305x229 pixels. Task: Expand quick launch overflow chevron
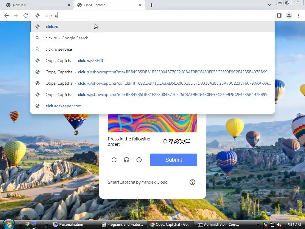(41, 223)
